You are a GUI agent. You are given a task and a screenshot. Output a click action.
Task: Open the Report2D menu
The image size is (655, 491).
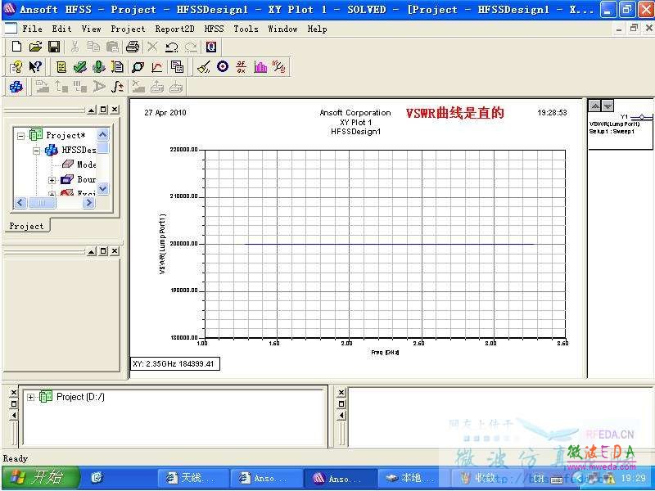tap(174, 29)
